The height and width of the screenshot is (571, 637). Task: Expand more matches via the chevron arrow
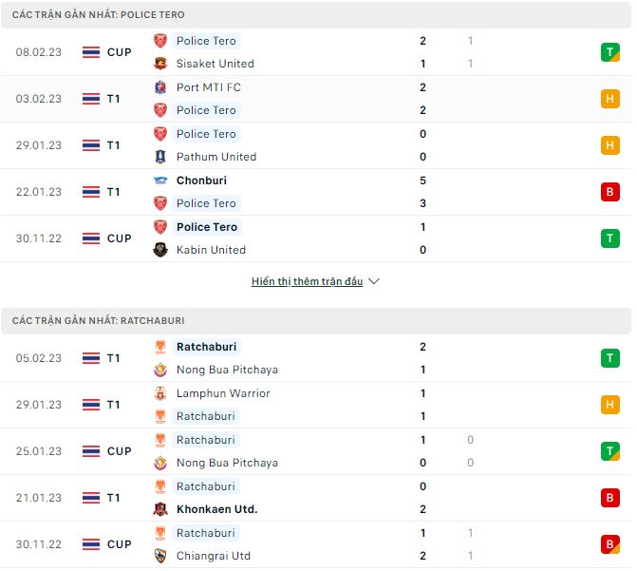tap(374, 282)
